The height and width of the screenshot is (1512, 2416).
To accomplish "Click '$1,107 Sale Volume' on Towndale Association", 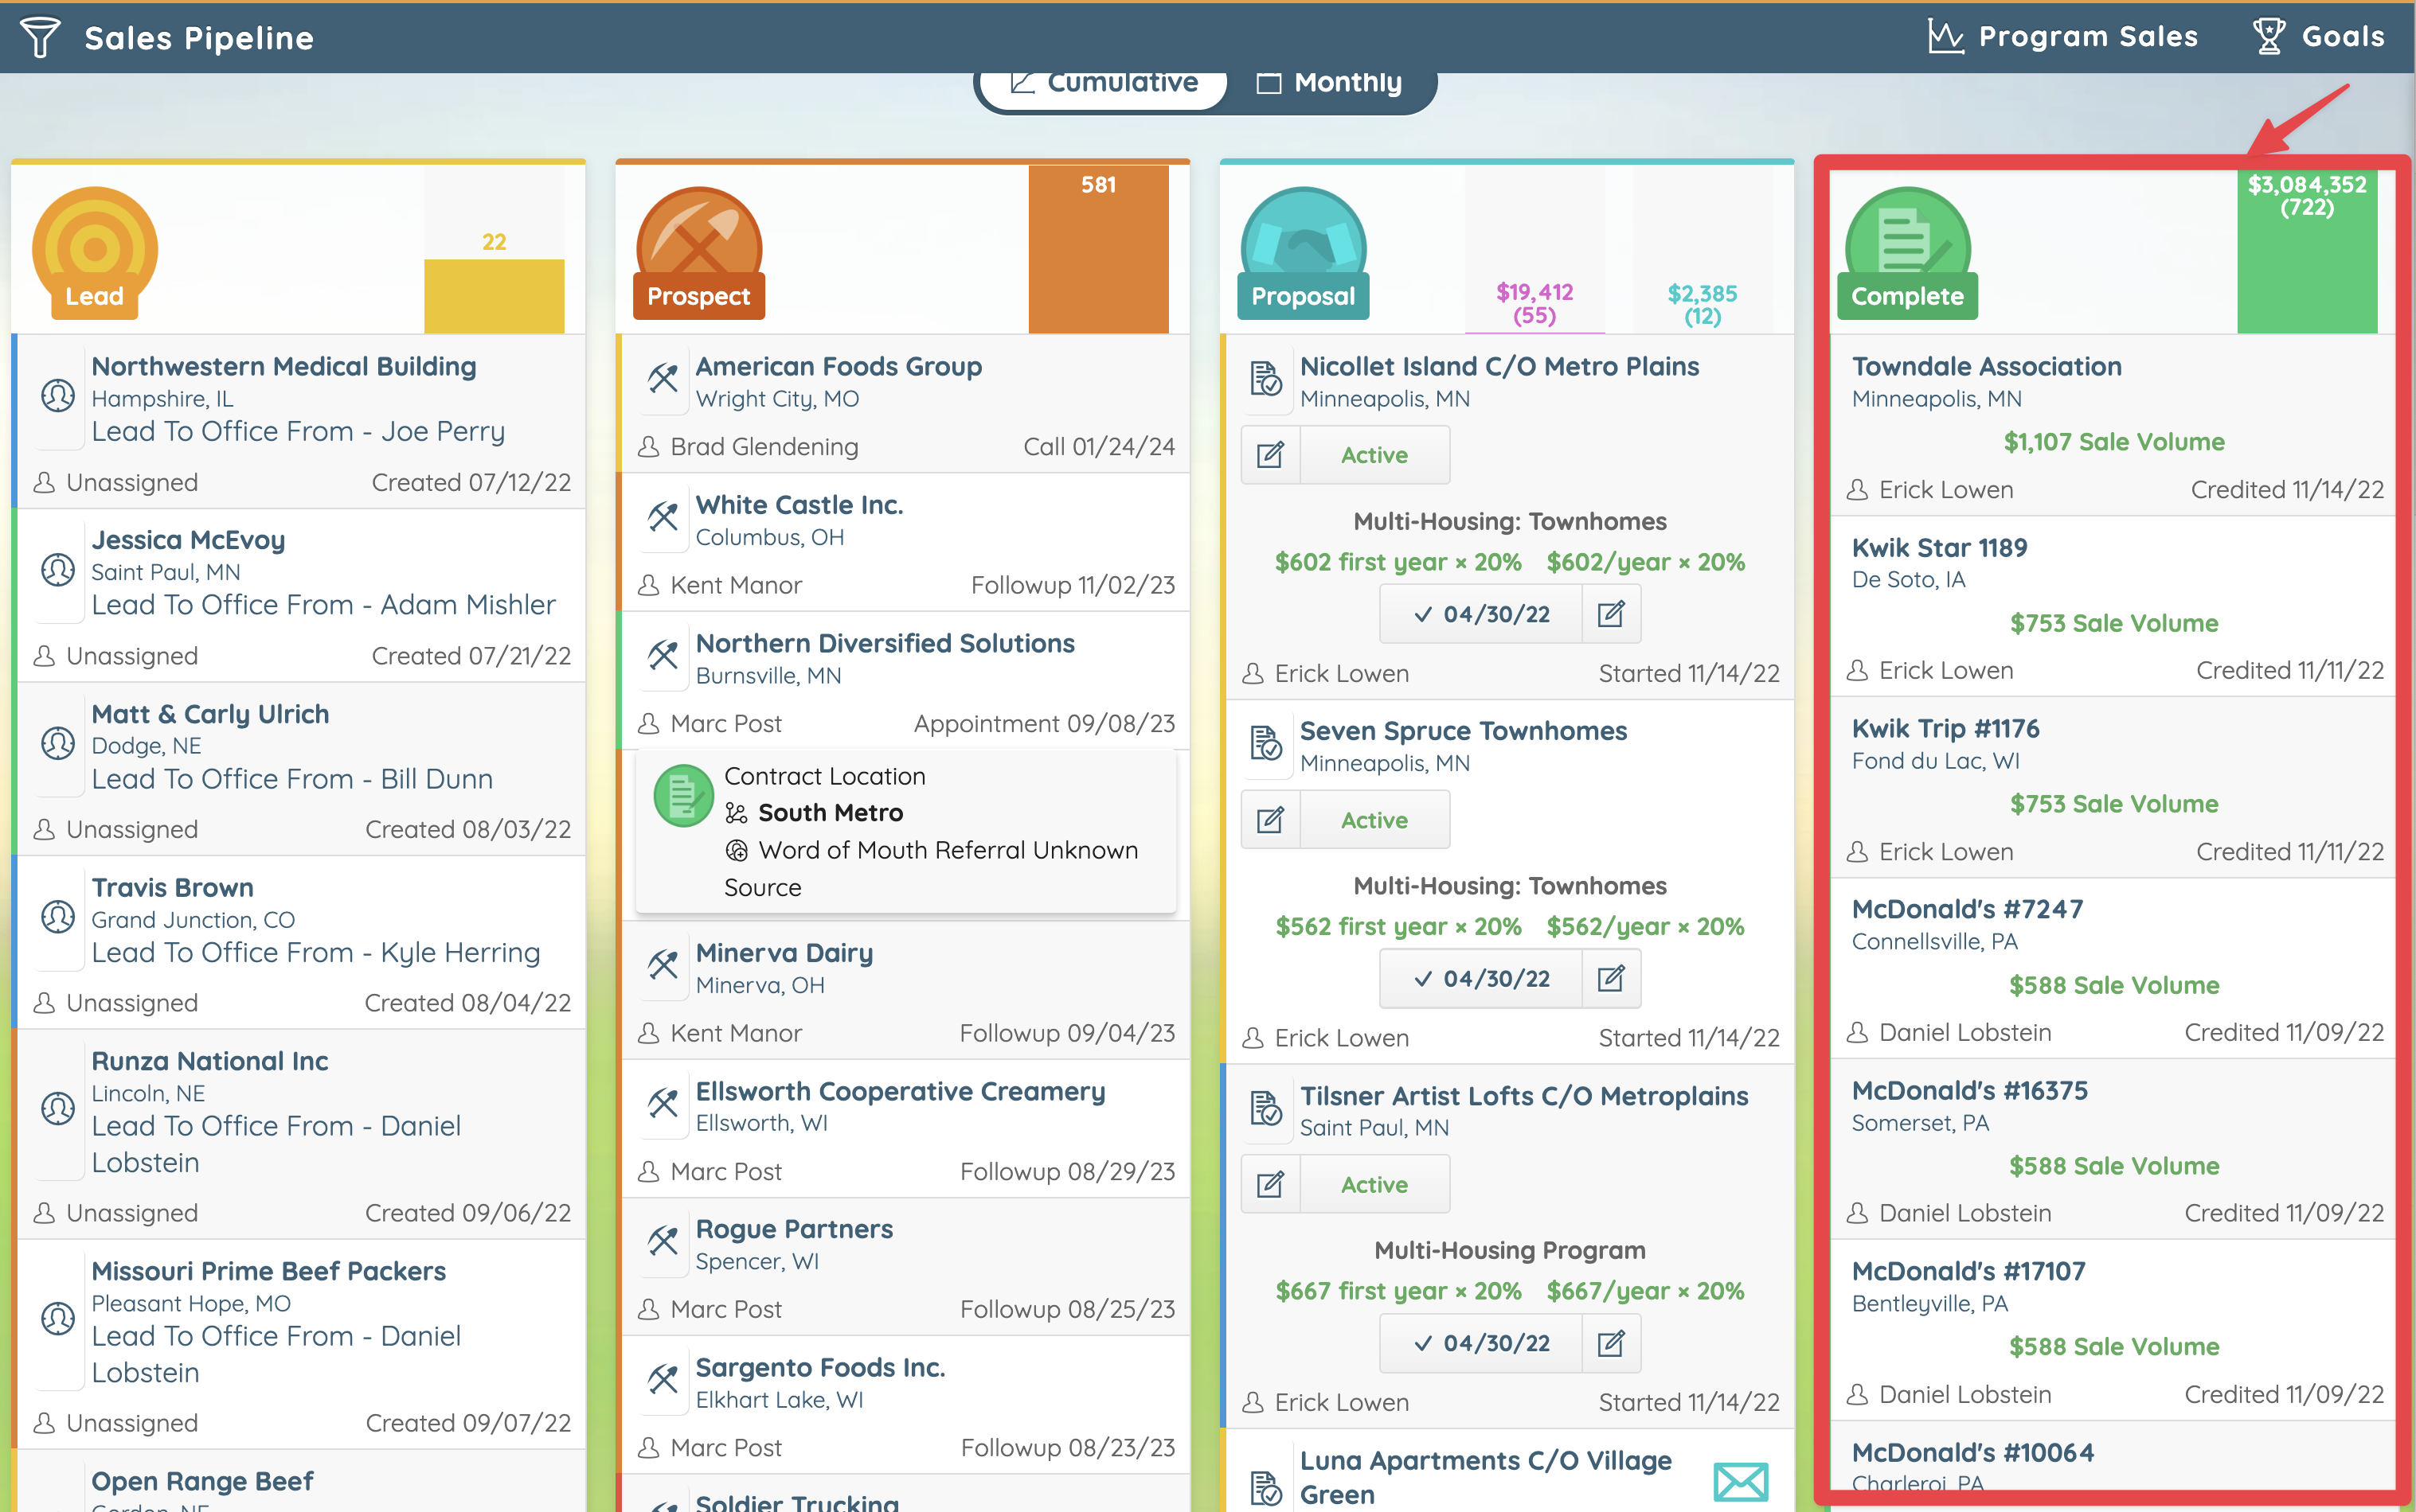I will pos(2113,441).
